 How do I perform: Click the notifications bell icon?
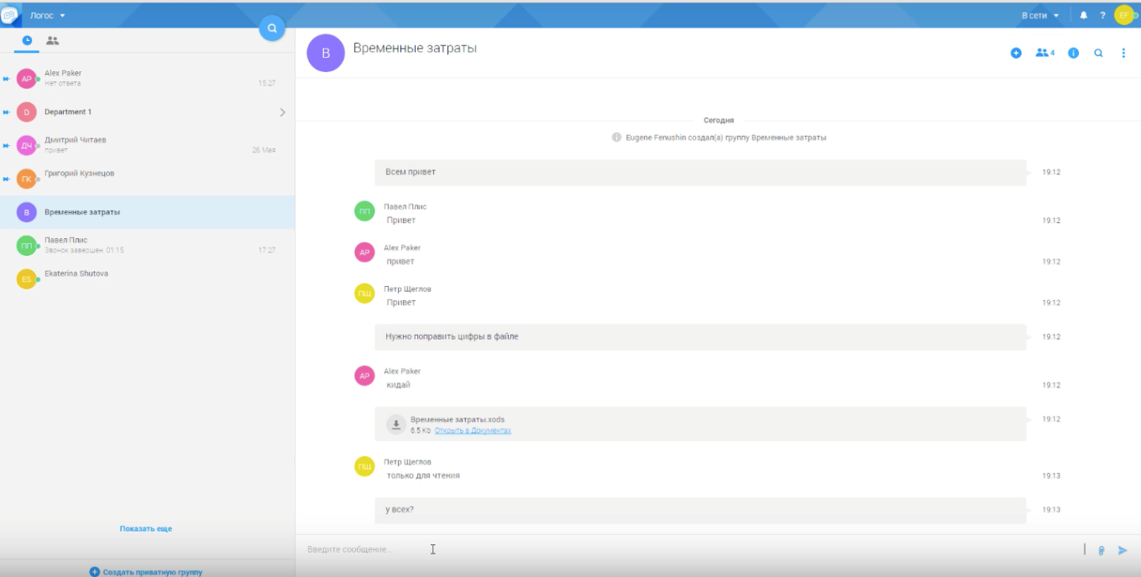pos(1083,15)
